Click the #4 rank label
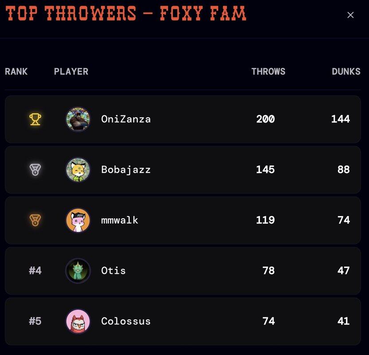The height and width of the screenshot is (355, 369). 35,271
